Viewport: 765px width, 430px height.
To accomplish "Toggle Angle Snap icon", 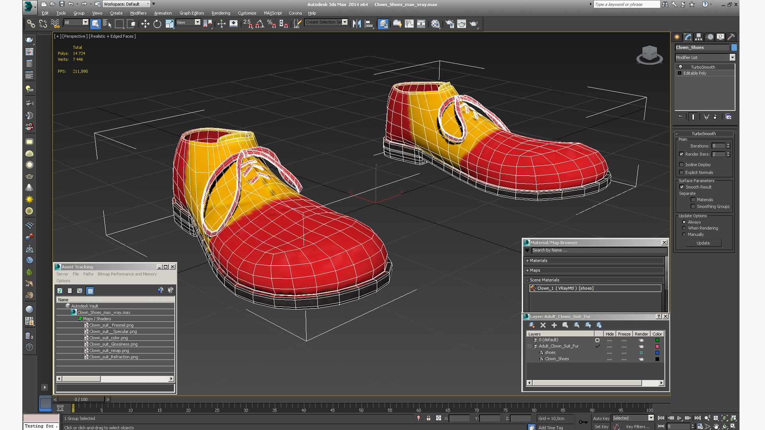I will (260, 24).
